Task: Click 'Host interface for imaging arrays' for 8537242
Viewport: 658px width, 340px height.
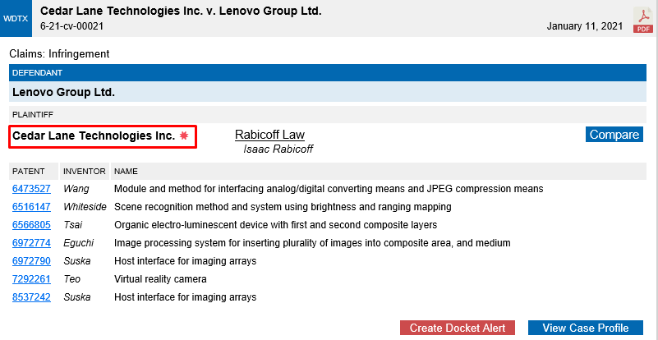Action: (185, 297)
